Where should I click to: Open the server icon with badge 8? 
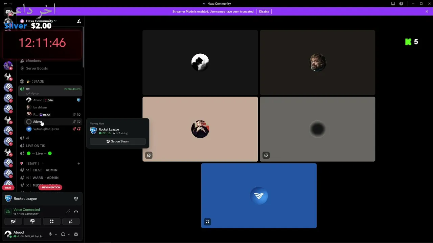8,65
